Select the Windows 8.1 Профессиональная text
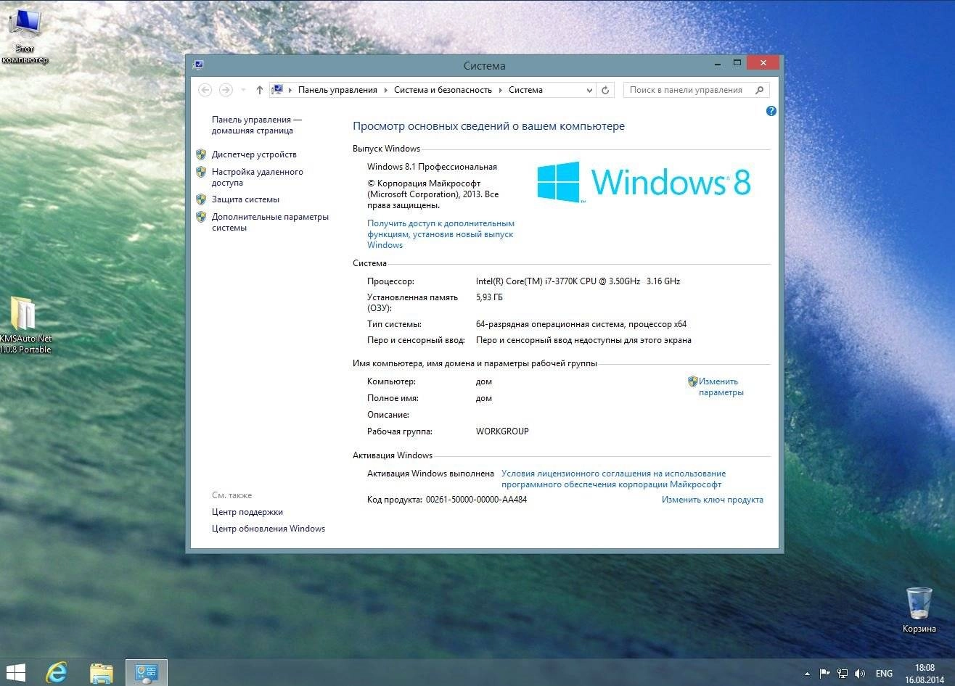Viewport: 955px width, 686px height. [x=432, y=167]
